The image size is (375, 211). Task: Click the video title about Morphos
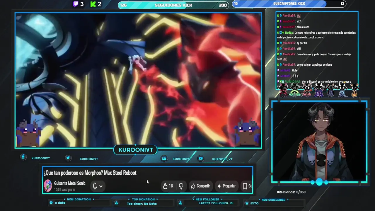coord(90,173)
